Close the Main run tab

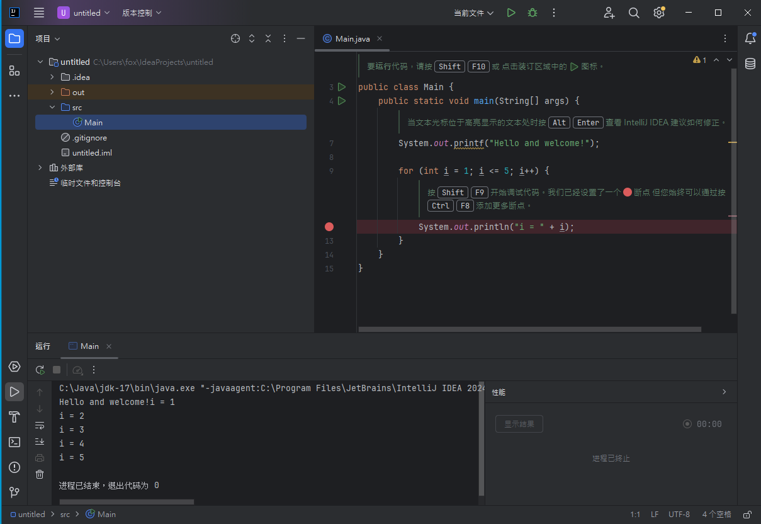[x=109, y=346]
